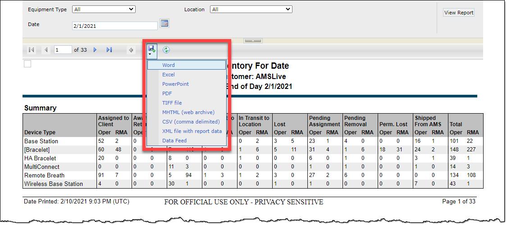
Task: Pick CSV (comma delimited) format
Action: tap(191, 122)
